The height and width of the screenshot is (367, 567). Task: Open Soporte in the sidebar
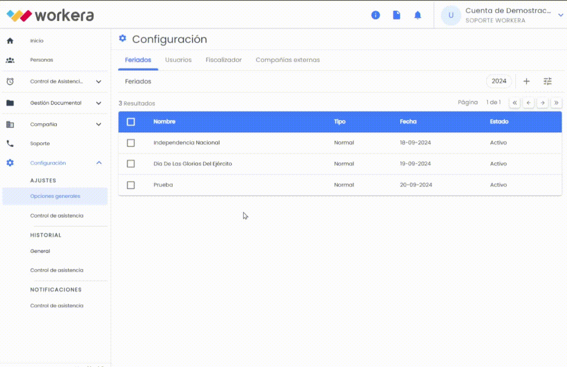pyautogui.click(x=40, y=144)
